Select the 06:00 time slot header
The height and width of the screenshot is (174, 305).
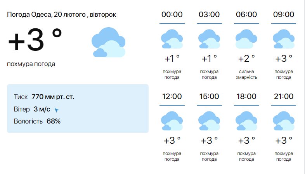[246, 15]
